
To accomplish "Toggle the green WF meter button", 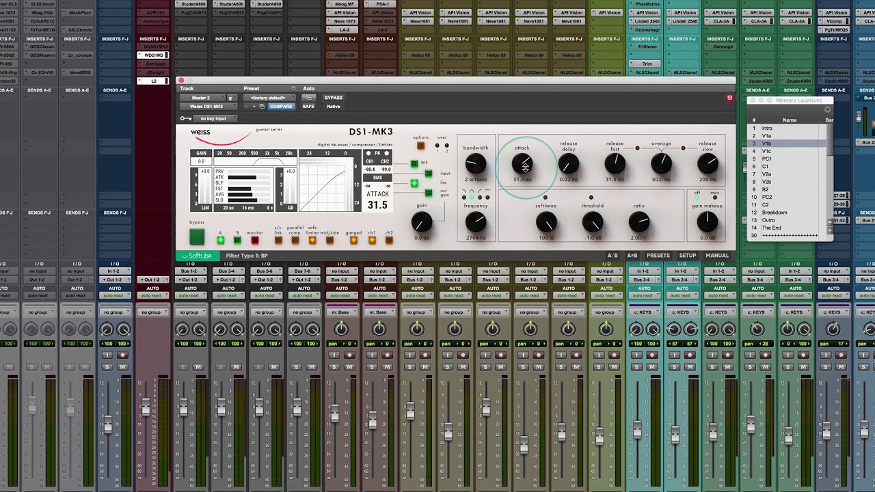I will point(414,163).
